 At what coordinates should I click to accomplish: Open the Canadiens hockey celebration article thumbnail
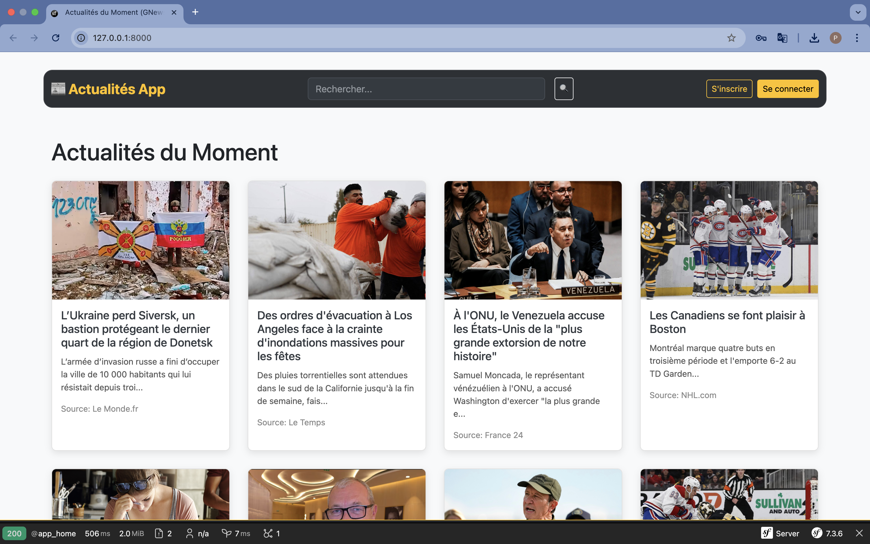tap(729, 240)
